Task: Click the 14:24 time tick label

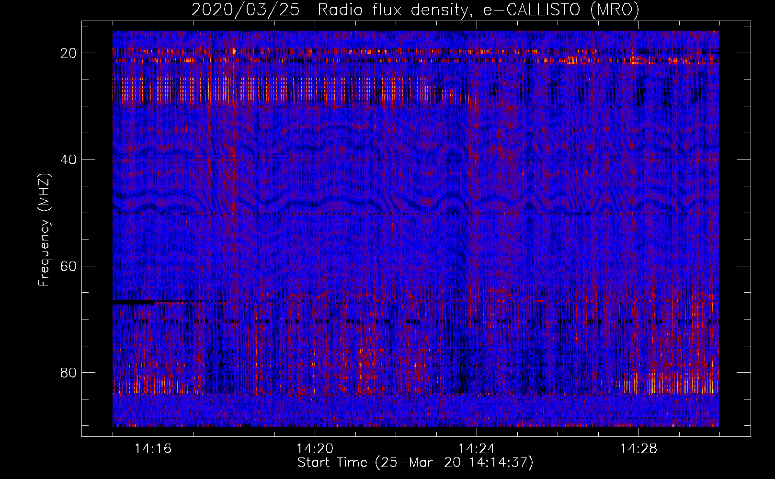Action: click(477, 449)
